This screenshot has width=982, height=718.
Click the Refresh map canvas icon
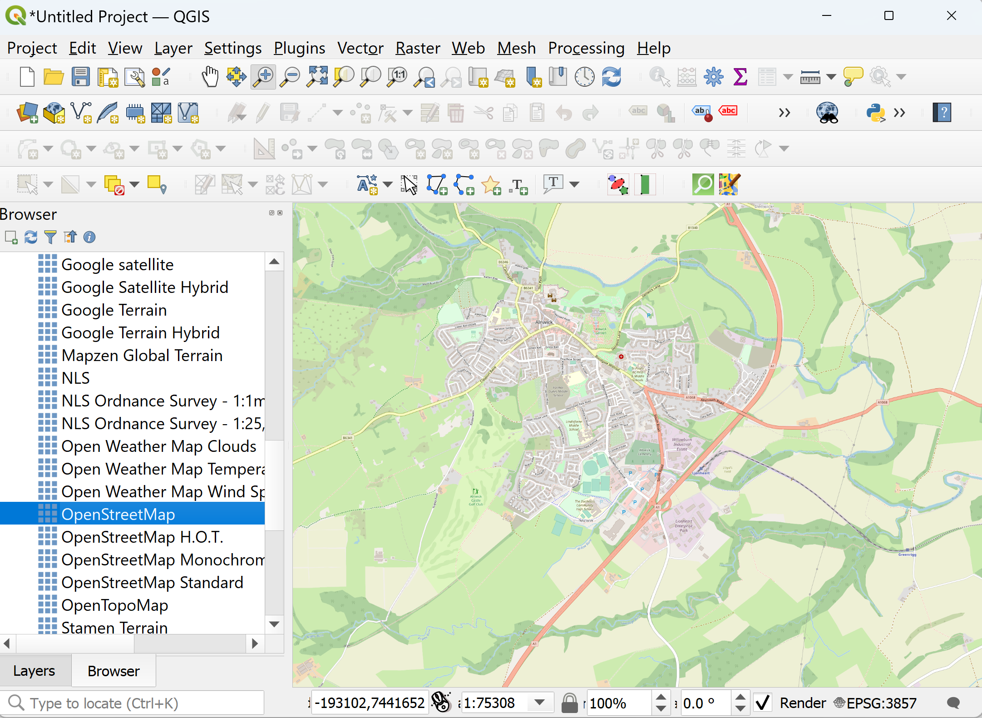(612, 77)
